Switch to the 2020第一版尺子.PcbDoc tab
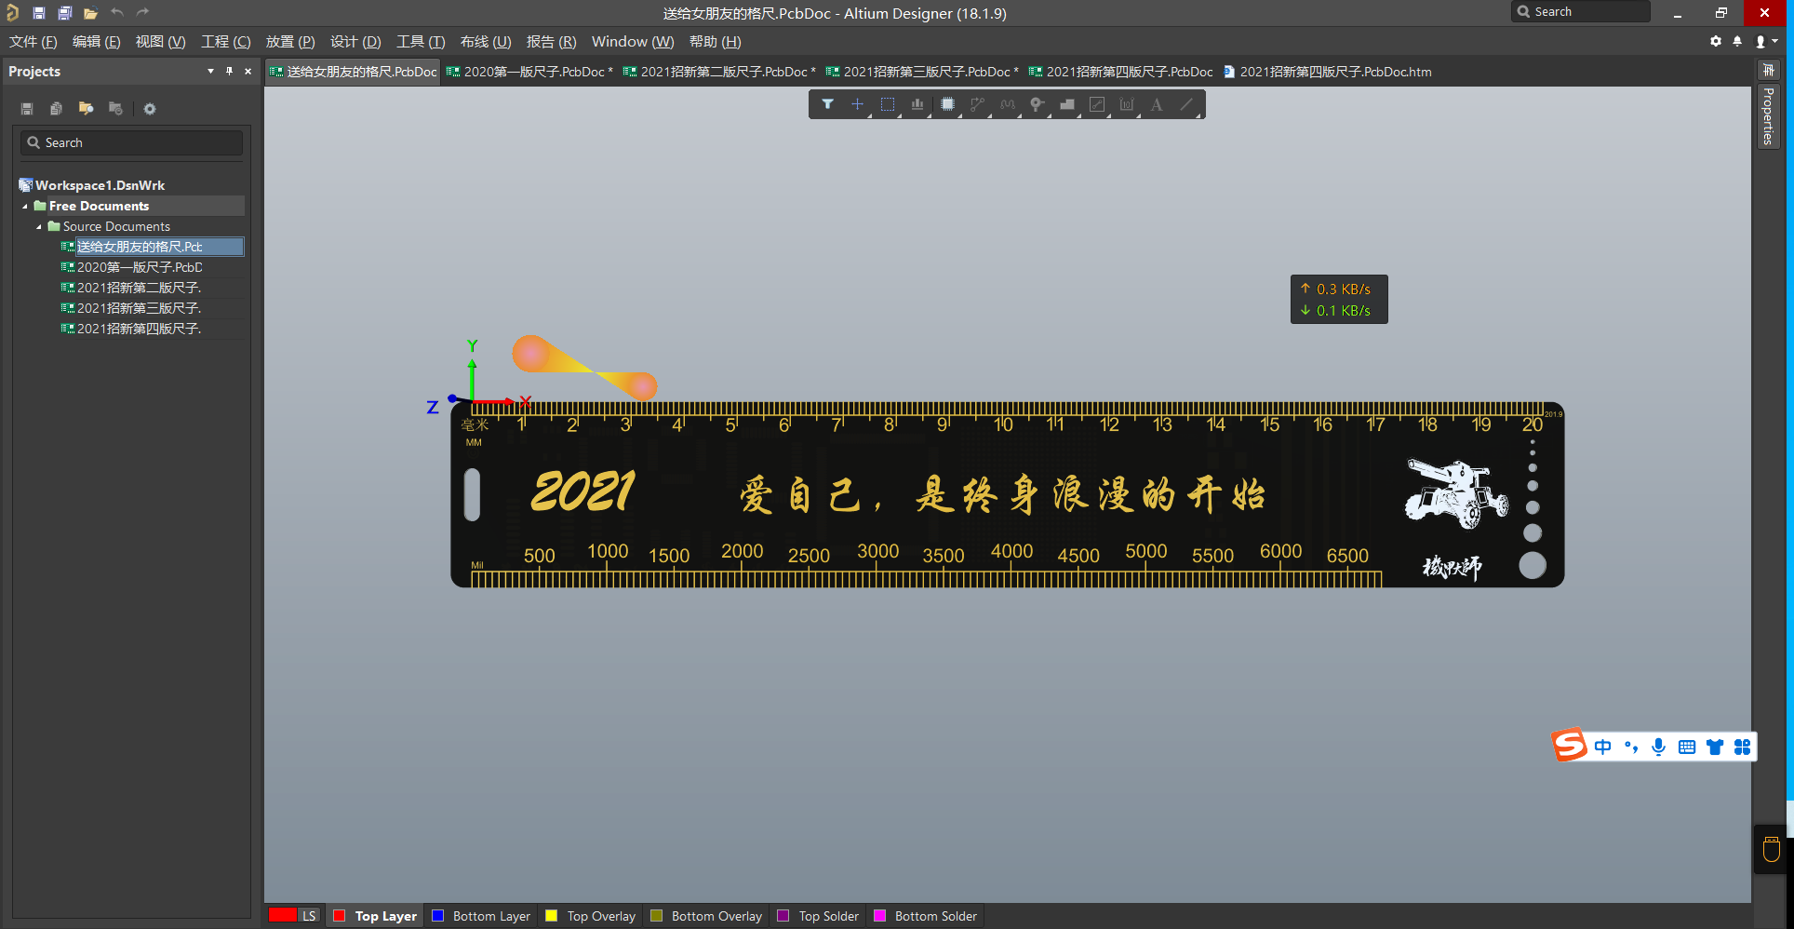This screenshot has width=1794, height=929. 529,72
